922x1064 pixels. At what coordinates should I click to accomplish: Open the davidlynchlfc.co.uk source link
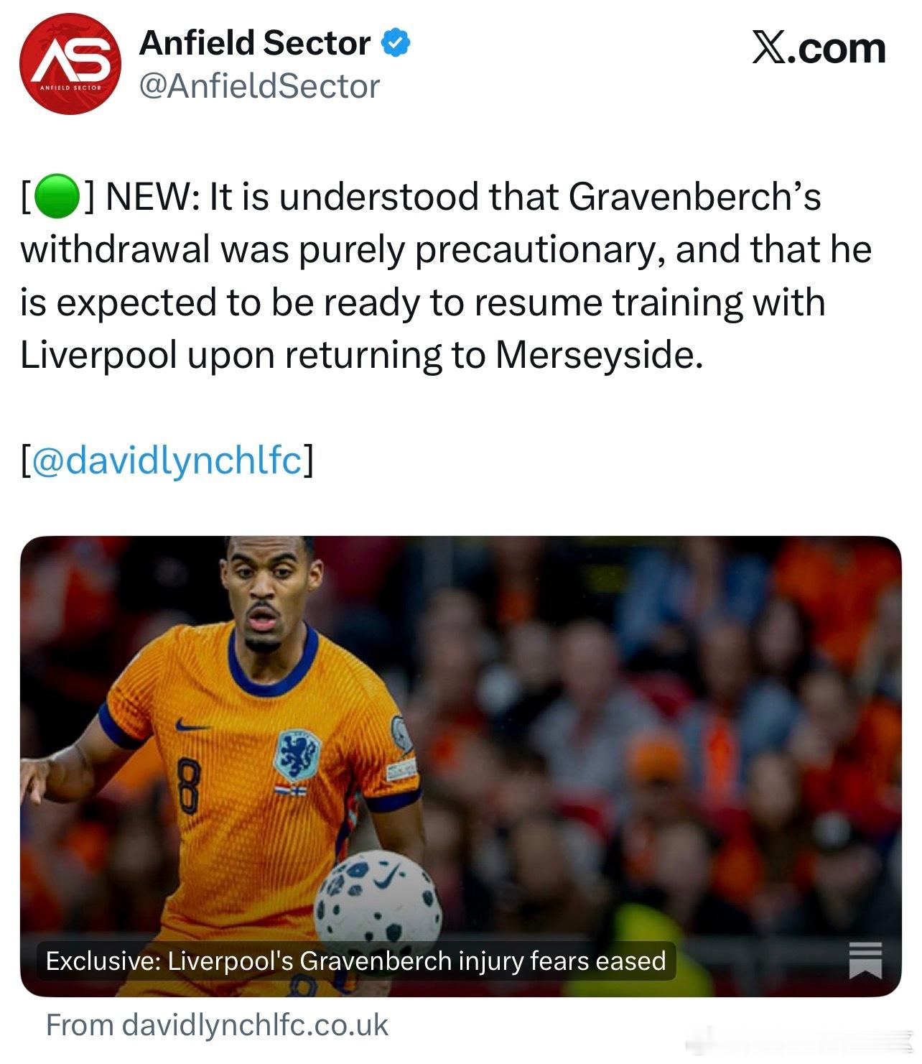[x=217, y=1024]
